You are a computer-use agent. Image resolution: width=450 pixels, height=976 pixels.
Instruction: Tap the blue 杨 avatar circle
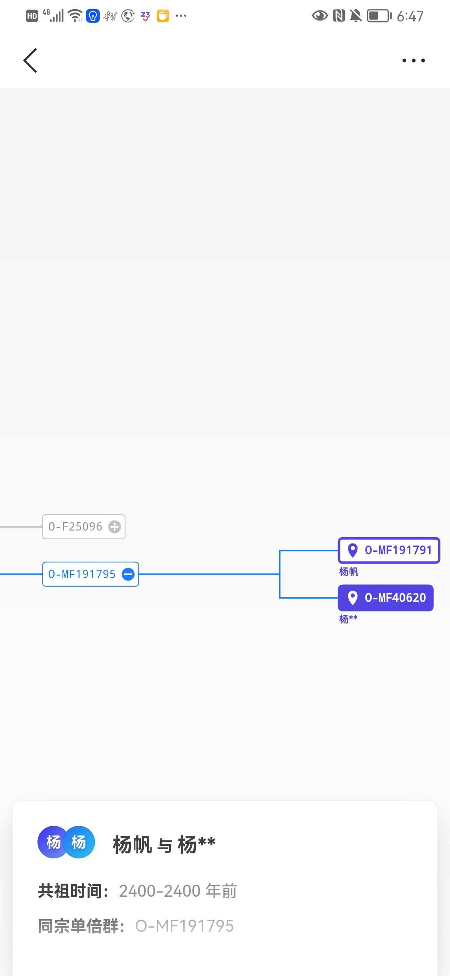(79, 842)
